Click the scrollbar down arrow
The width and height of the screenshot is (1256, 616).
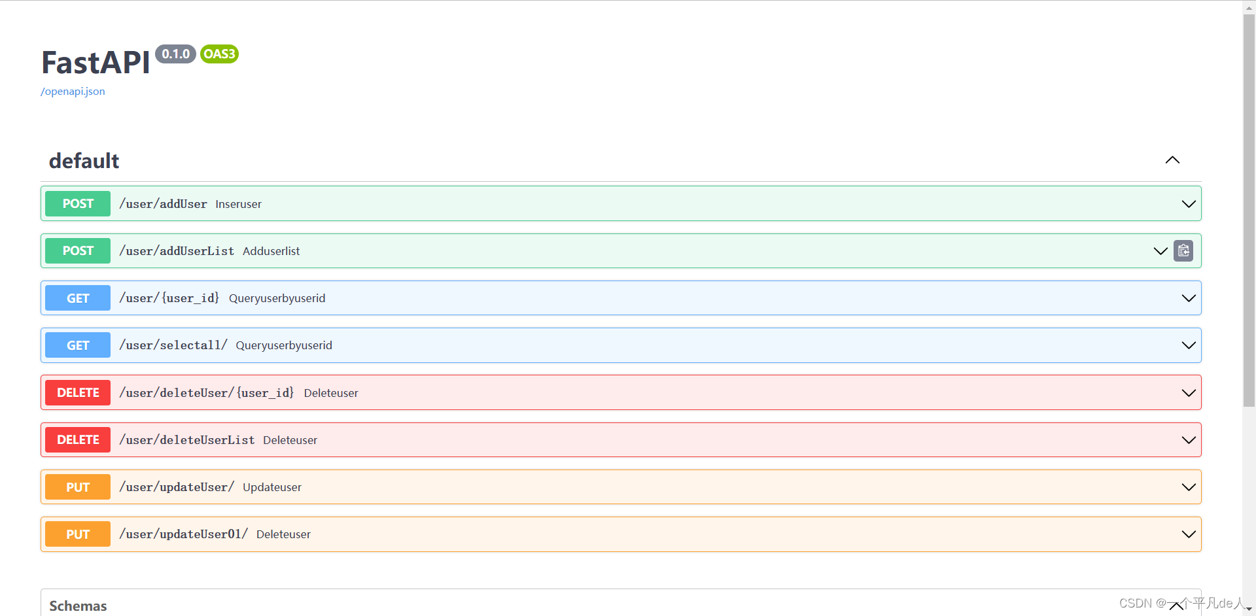[1249, 609]
